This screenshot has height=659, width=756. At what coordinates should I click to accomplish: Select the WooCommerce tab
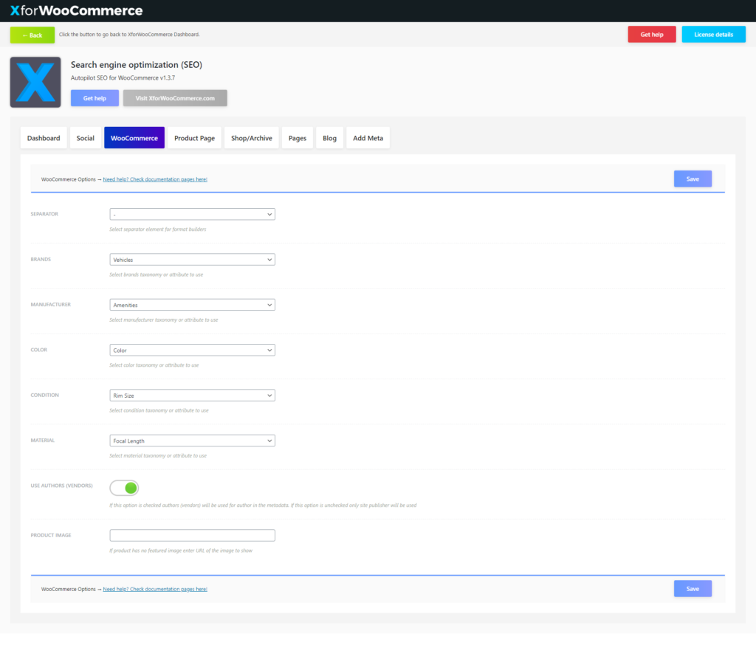tap(134, 138)
